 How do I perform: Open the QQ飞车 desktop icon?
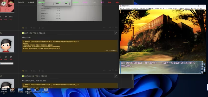tap(12, 90)
